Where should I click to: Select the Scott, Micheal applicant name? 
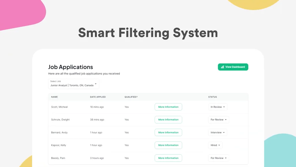click(59, 107)
